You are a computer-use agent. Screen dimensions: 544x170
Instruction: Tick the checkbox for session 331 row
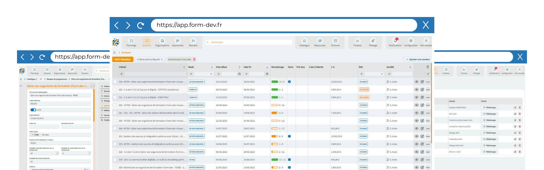pos(115,97)
